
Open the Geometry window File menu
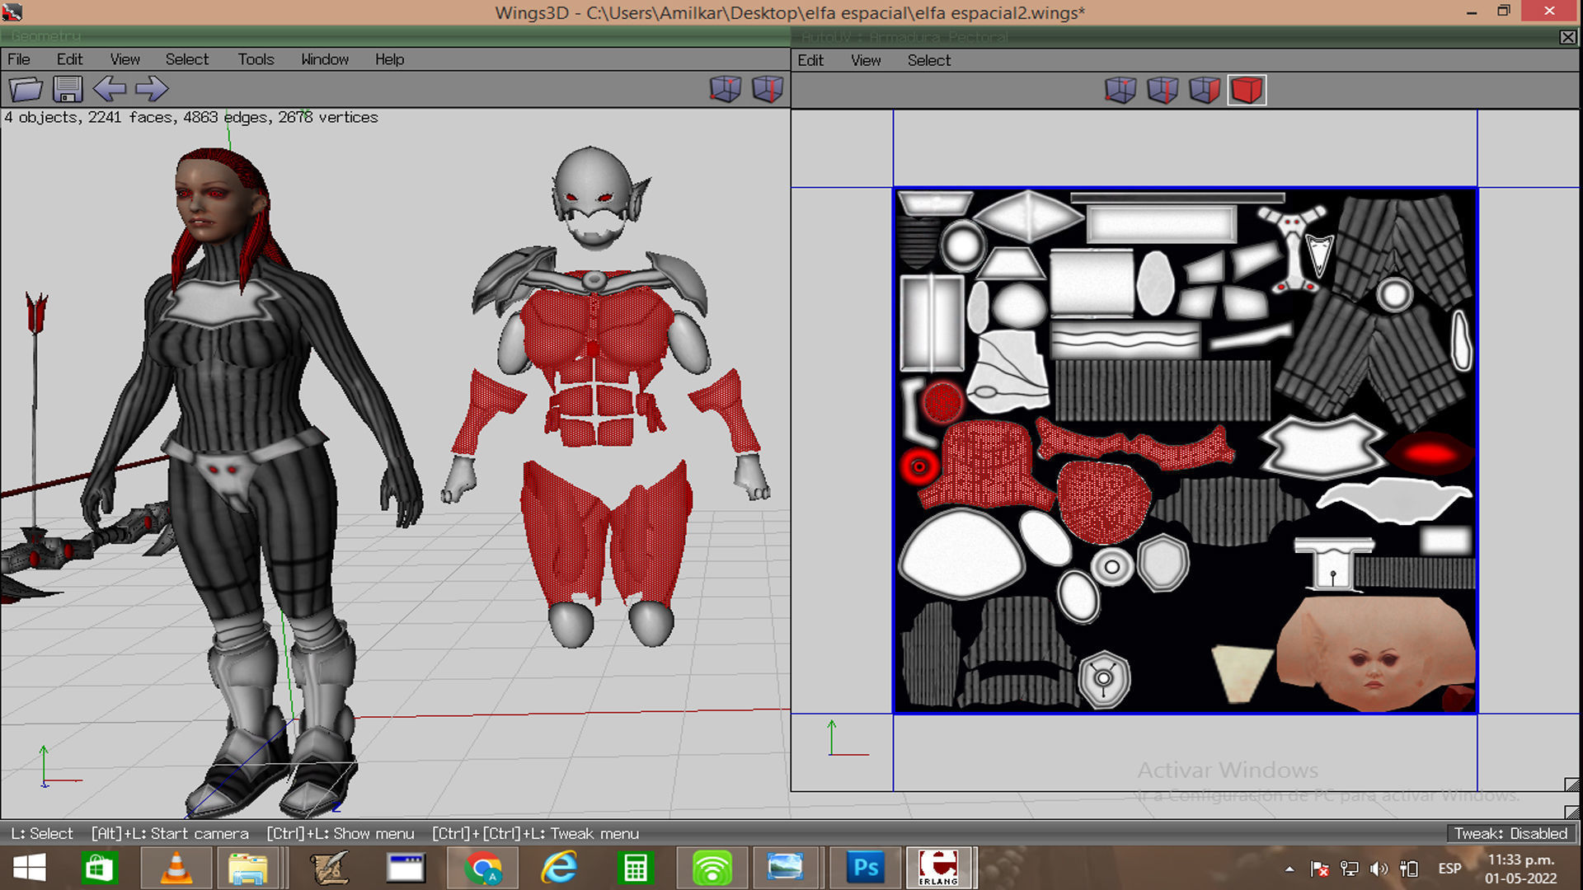point(19,59)
